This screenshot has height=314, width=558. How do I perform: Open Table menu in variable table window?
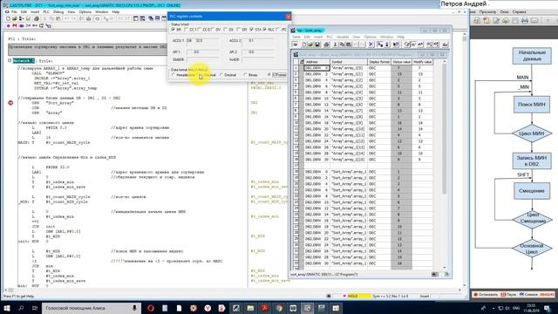296,37
